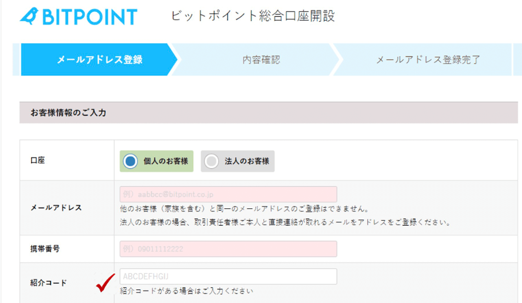Click the メールアドレス row label

click(56, 208)
